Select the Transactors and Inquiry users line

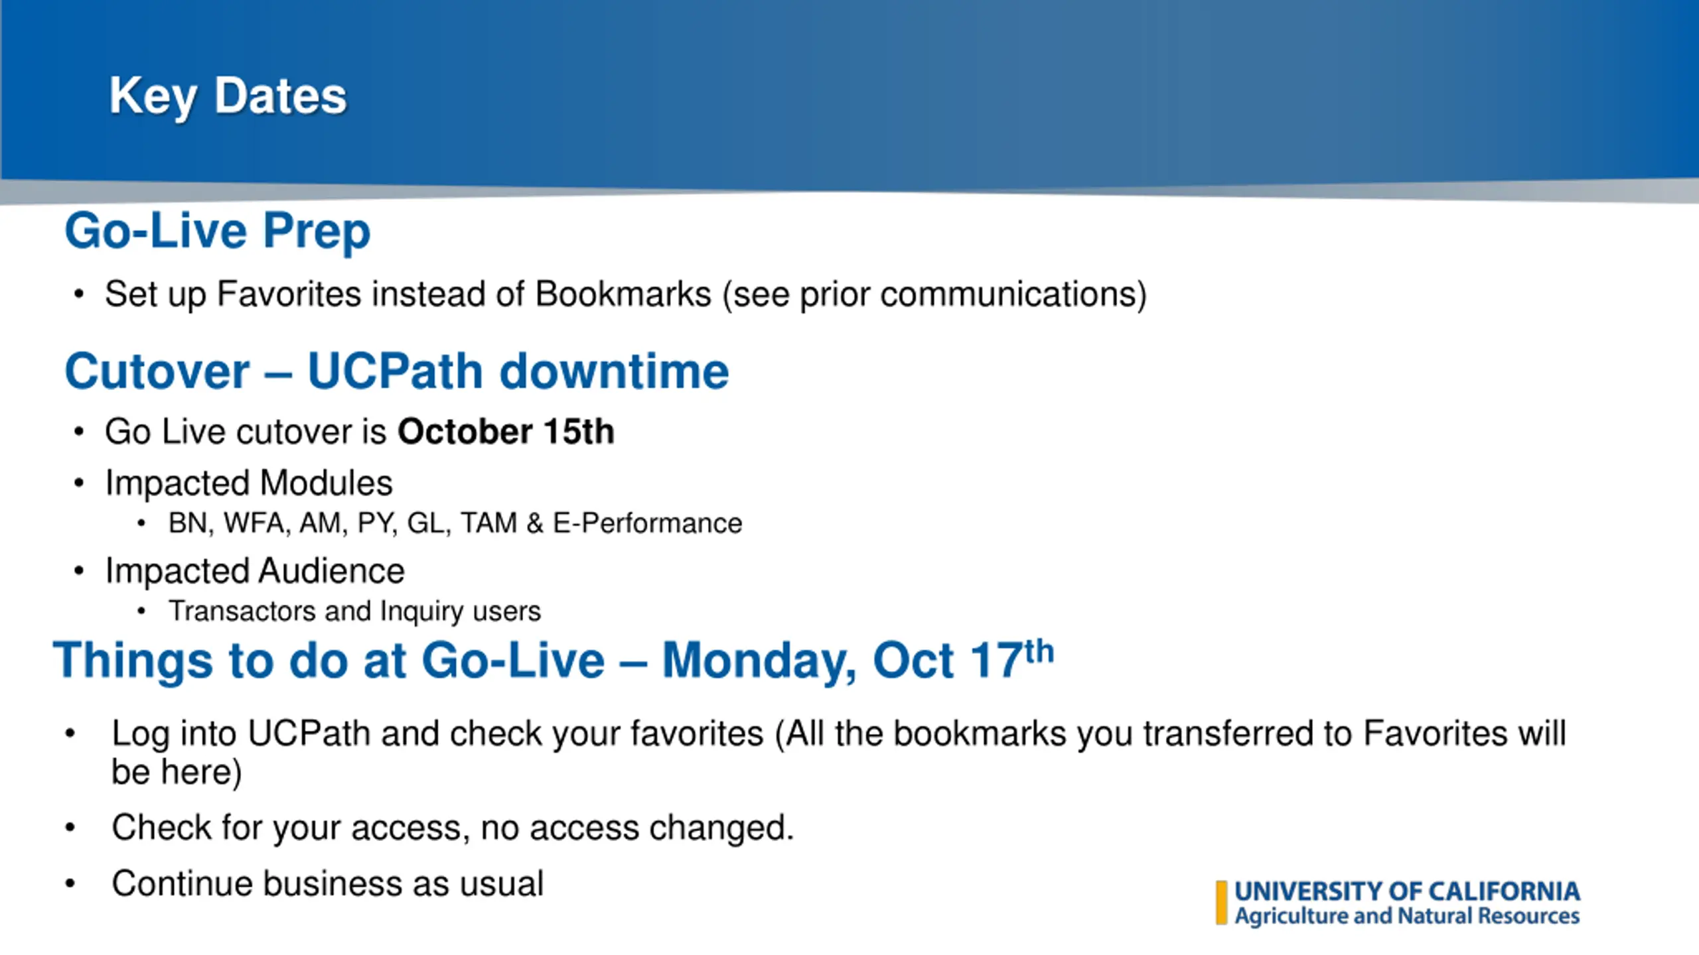click(x=355, y=611)
